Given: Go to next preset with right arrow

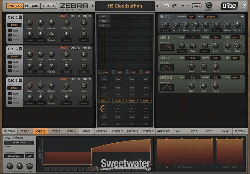Looking at the screenshot, I should [157, 6].
